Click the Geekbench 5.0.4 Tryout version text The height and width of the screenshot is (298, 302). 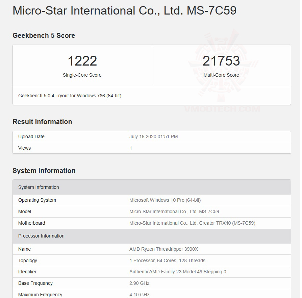(70, 96)
